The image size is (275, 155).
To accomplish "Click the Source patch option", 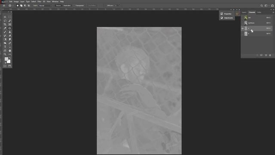I will 58,6.
